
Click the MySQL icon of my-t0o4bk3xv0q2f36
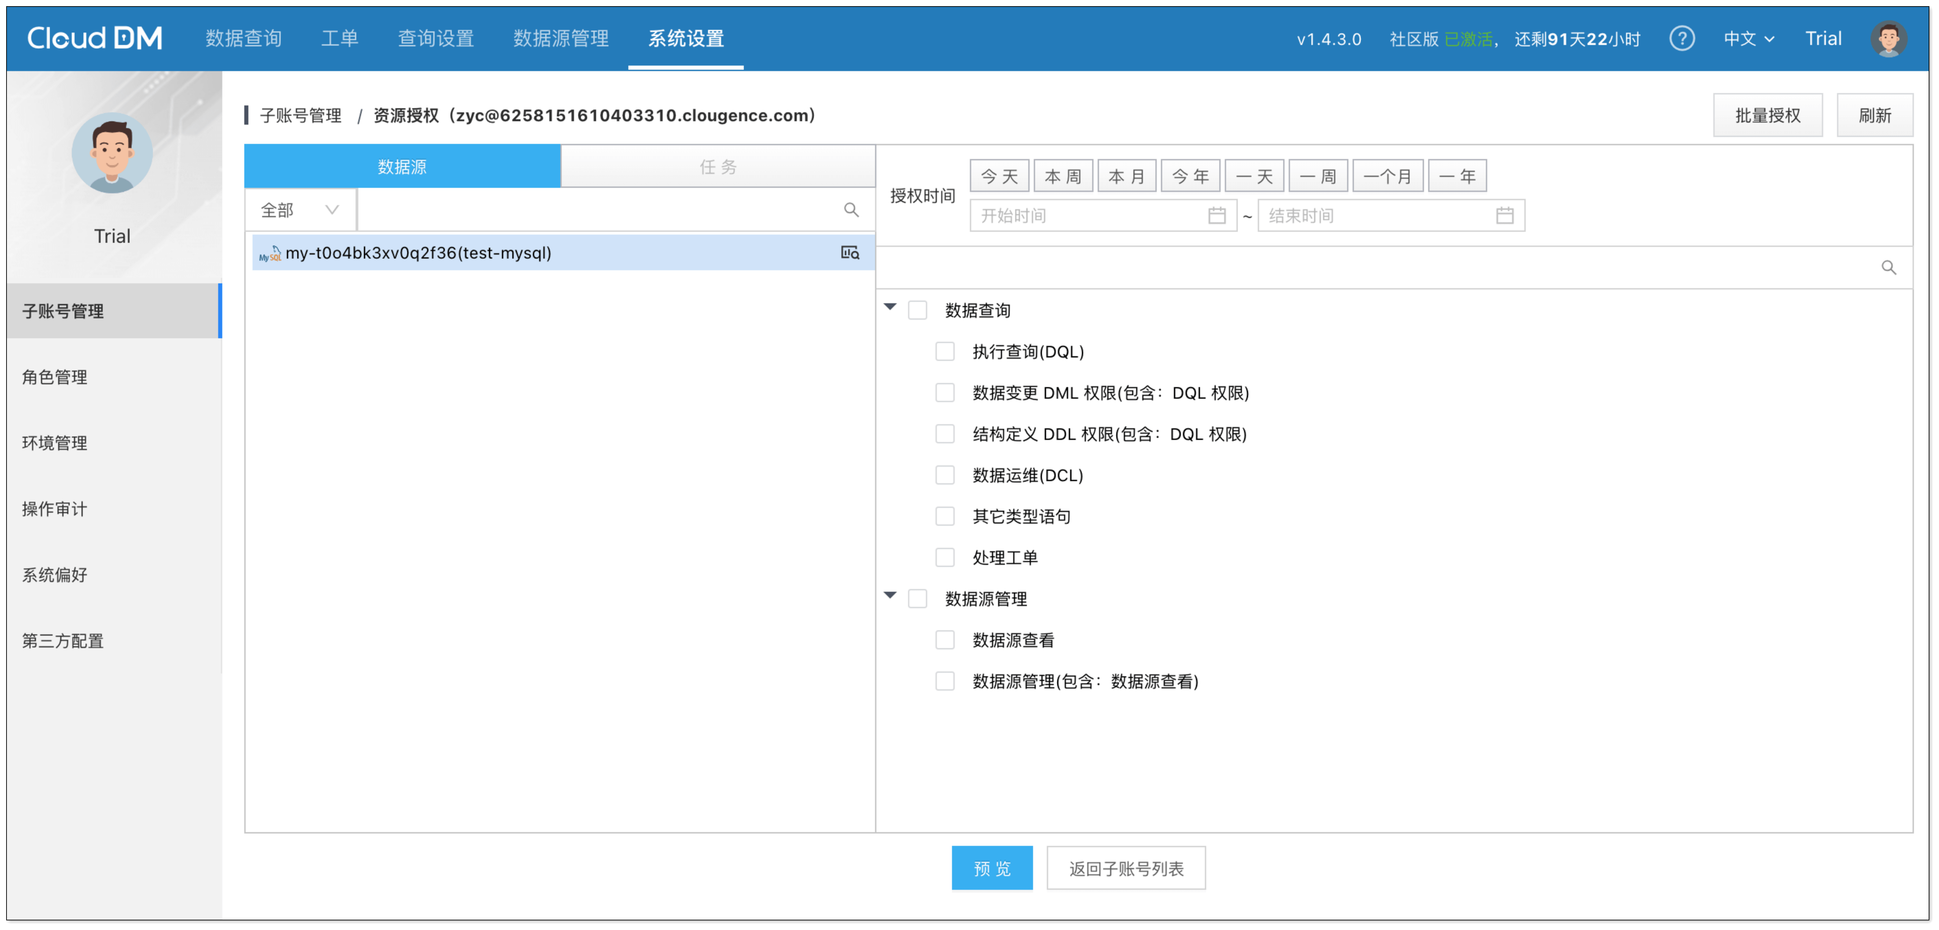(x=269, y=253)
